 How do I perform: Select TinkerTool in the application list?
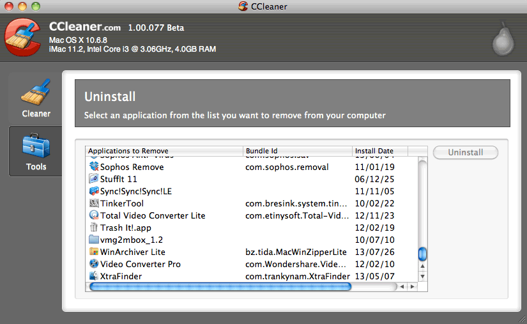[121, 203]
